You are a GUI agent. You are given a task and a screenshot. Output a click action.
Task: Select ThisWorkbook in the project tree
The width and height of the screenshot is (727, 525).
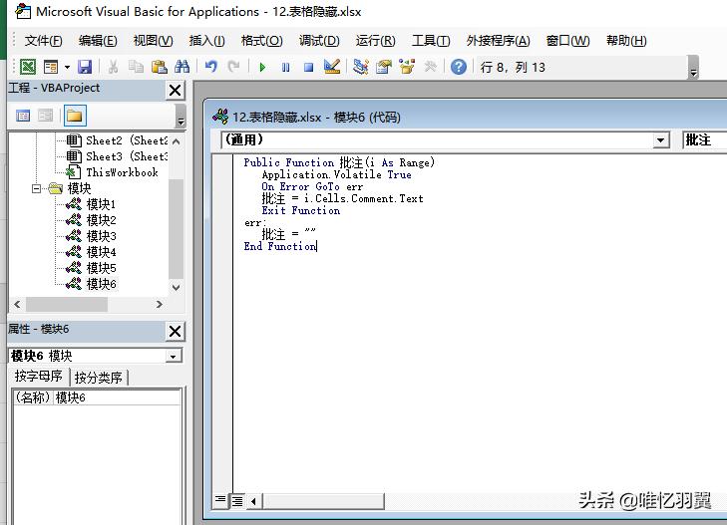(x=113, y=172)
